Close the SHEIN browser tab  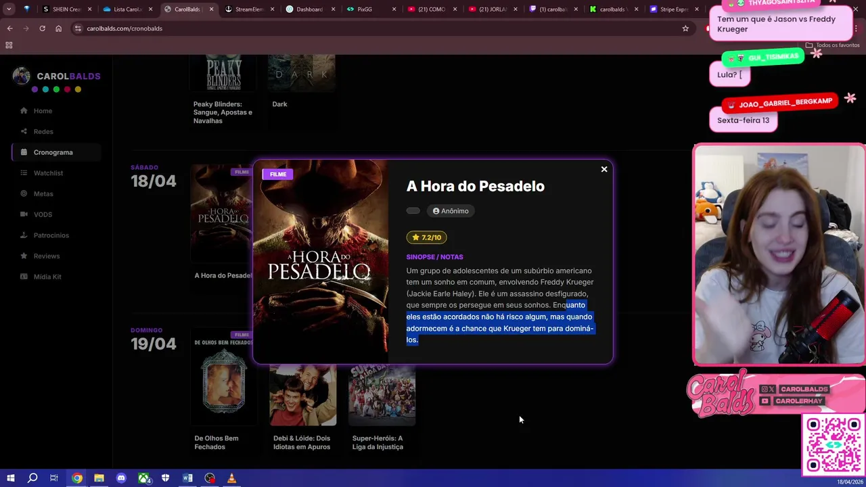(90, 9)
